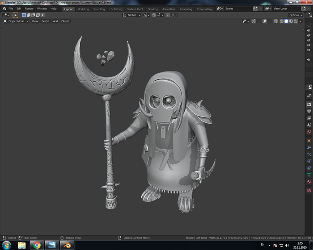Viewport: 313px width, 250px height.
Task: Open the Render properties tab icon
Action: pos(309,104)
